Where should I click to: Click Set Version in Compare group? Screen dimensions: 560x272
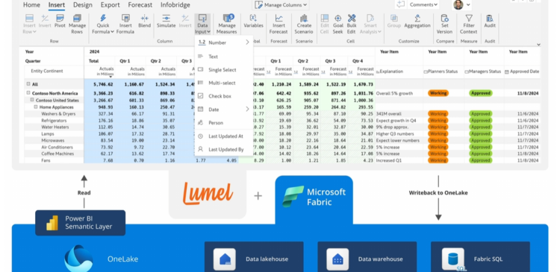[445, 25]
